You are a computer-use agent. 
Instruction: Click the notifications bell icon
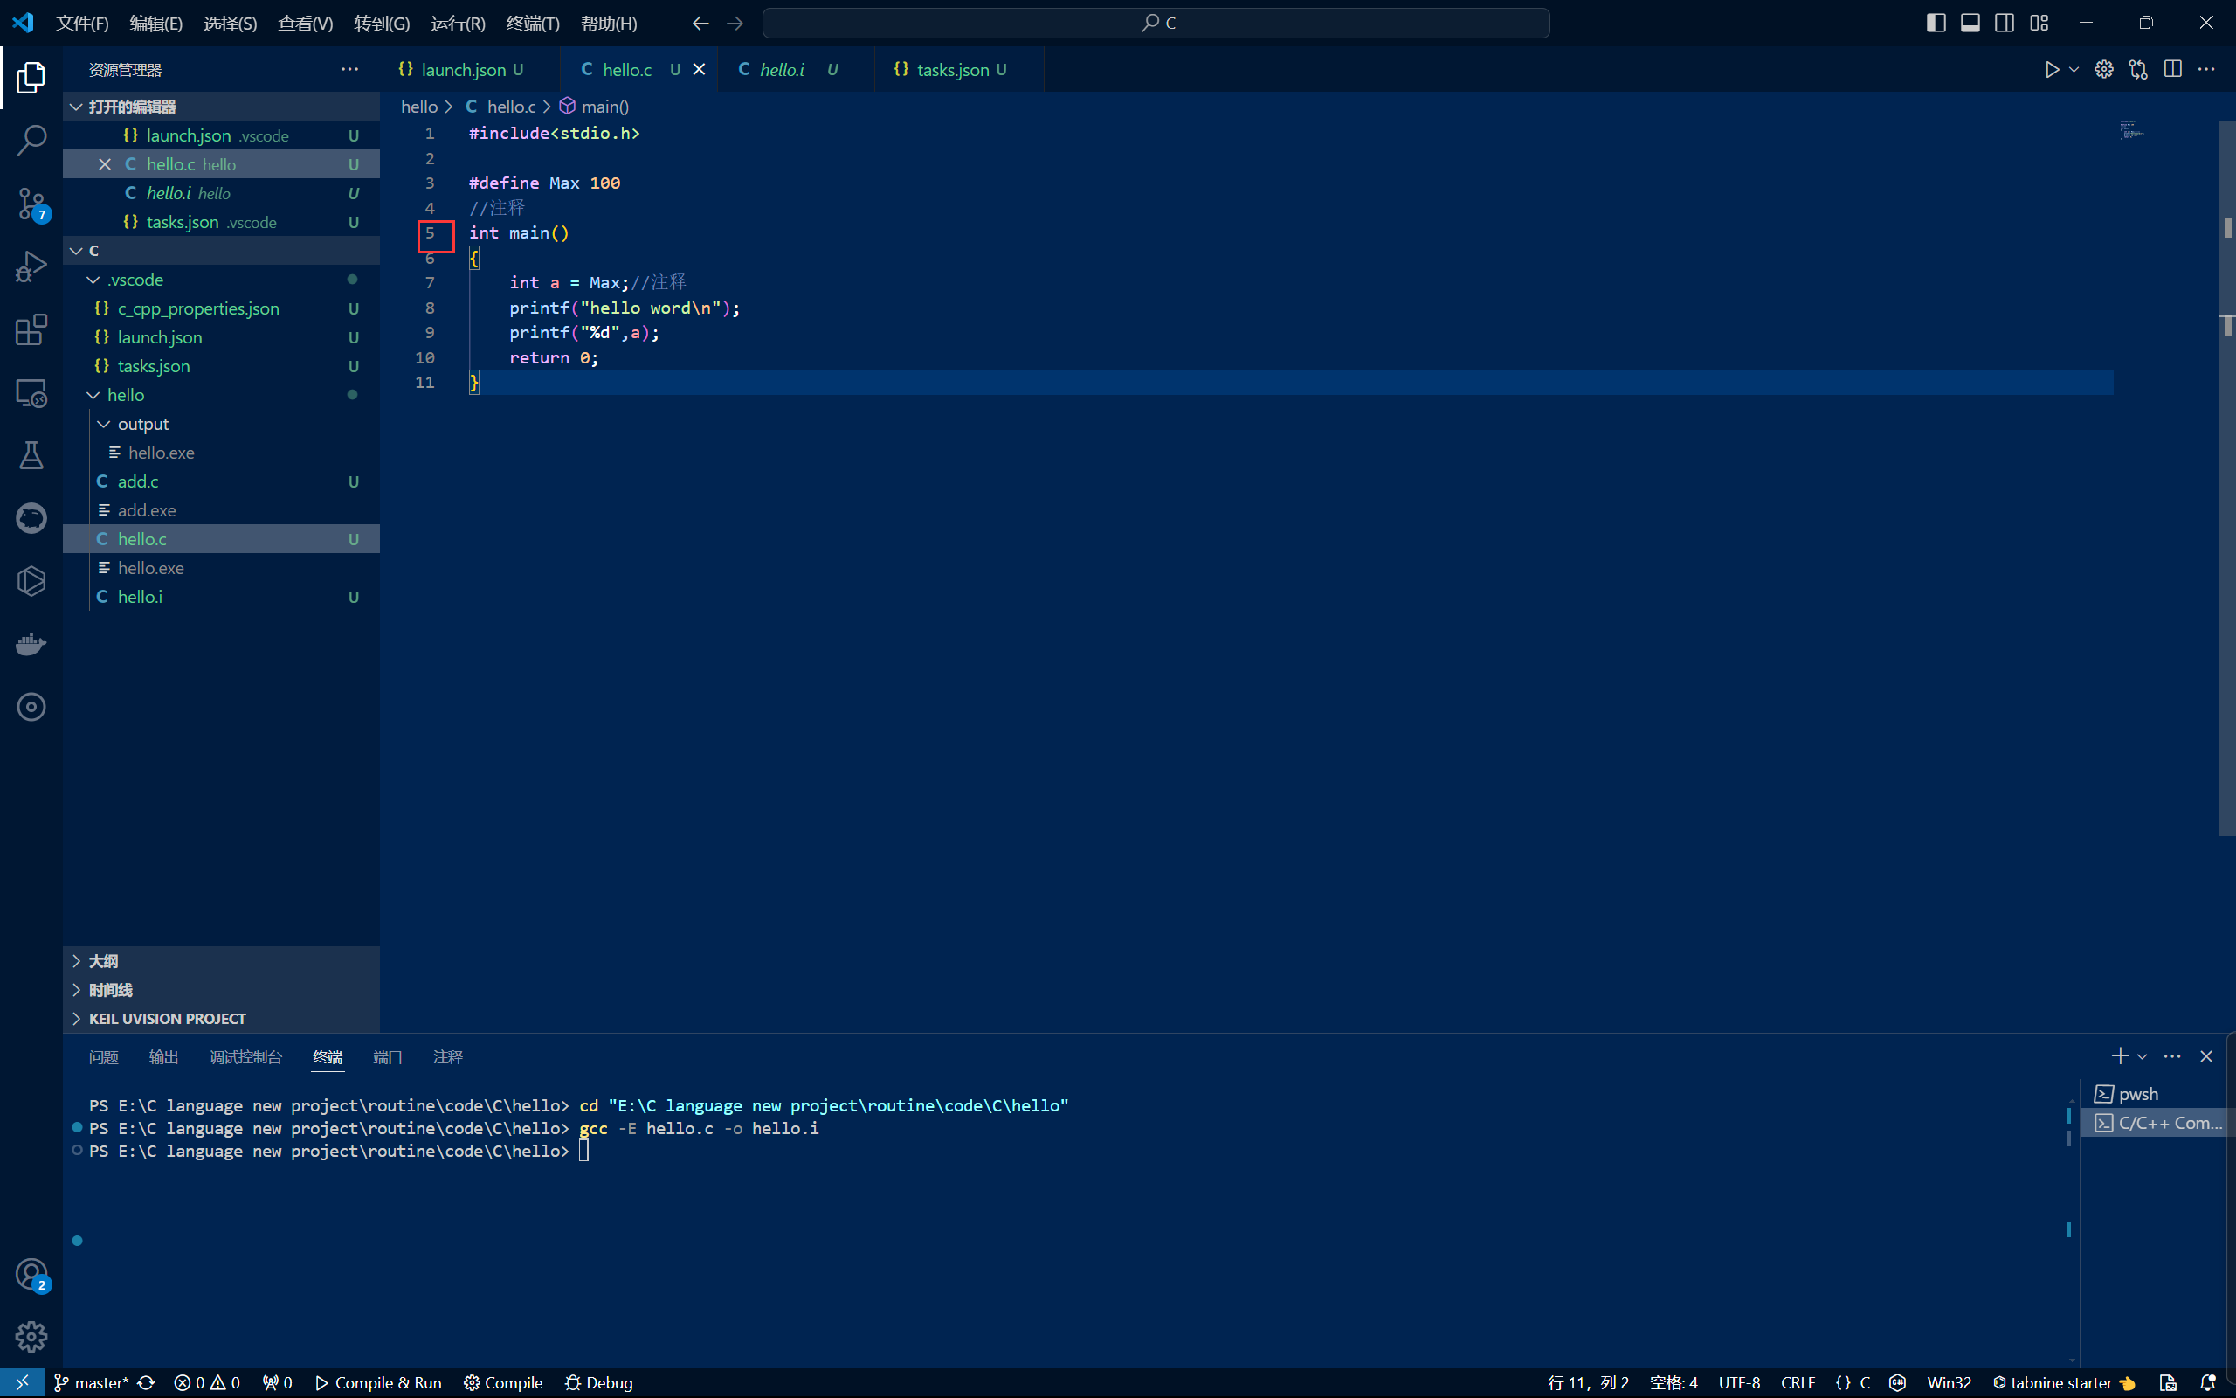coord(2208,1382)
